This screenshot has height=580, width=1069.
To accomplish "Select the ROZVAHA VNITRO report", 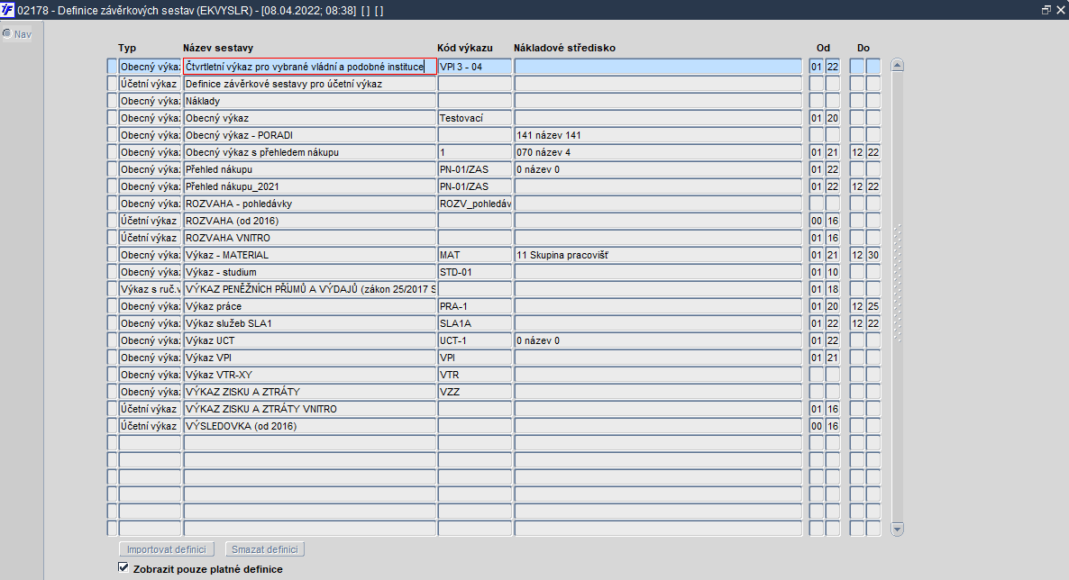I will coord(309,238).
